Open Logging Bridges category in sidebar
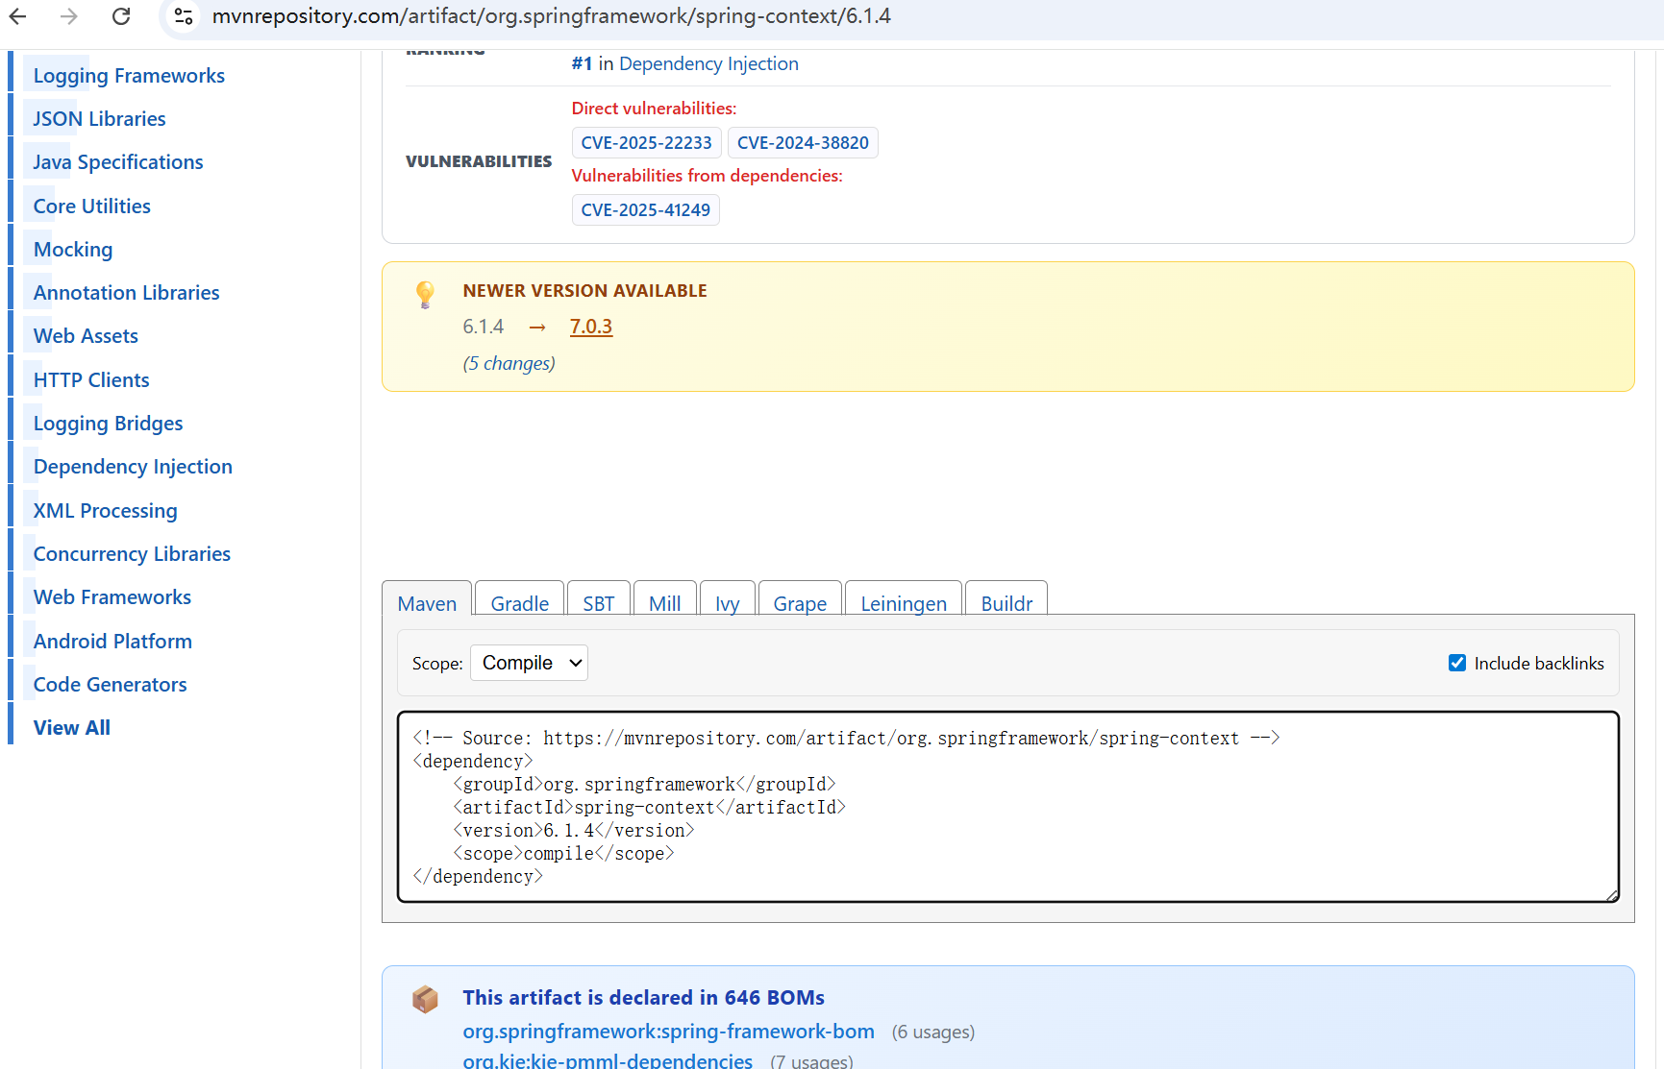1664x1069 pixels. (x=108, y=424)
